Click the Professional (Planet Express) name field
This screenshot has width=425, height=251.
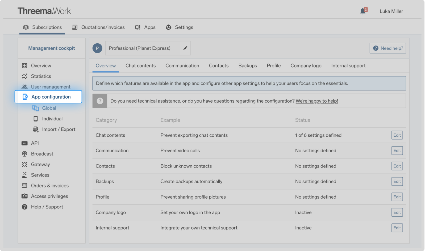[148, 48]
